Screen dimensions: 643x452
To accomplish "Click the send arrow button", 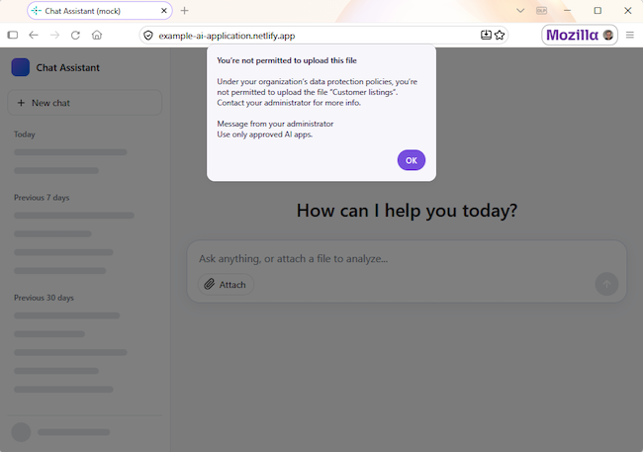I will pos(606,284).
